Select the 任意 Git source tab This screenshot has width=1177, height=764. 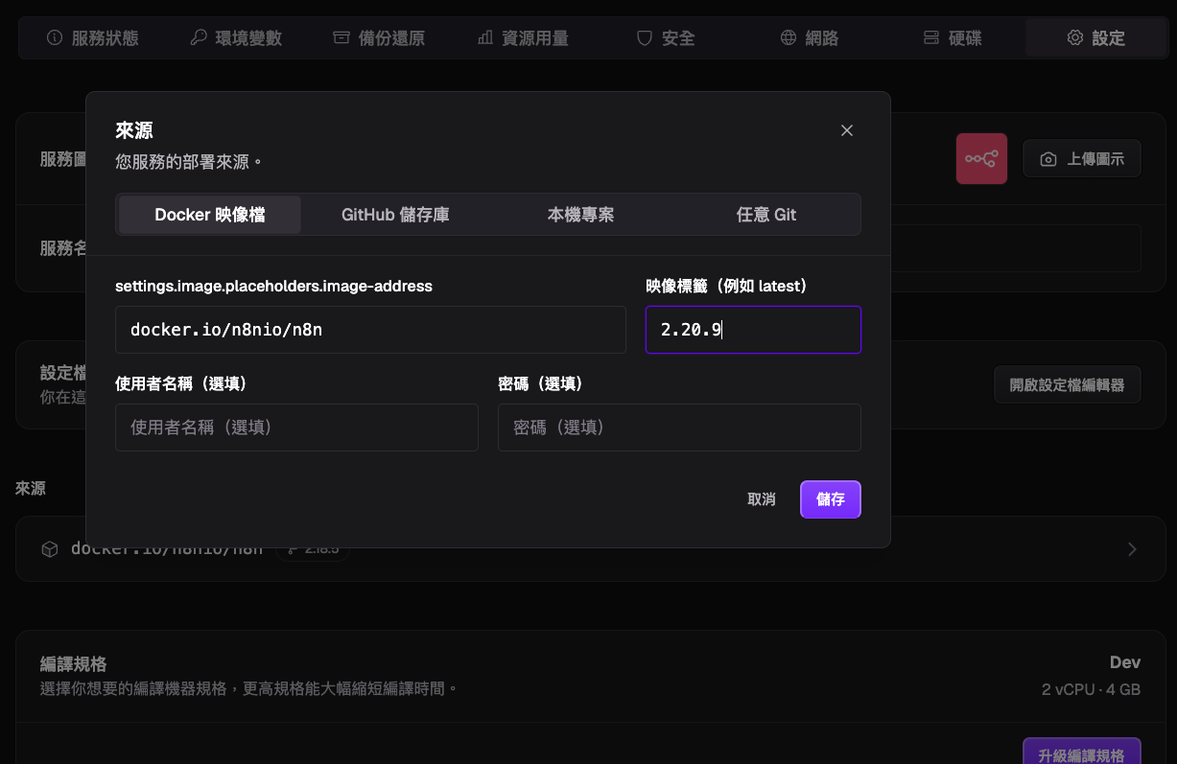pyautogui.click(x=766, y=215)
